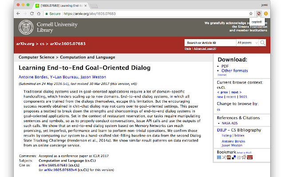Bookmark with Digg icon
This screenshot has height=177, width=284.
239,158
